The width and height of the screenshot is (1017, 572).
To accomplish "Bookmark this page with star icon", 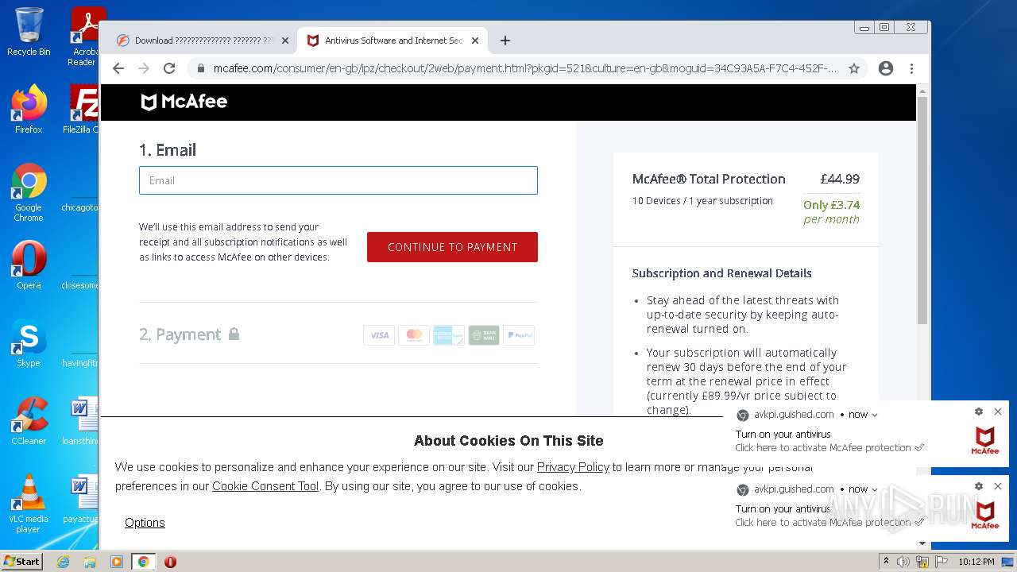I will pyautogui.click(x=854, y=68).
